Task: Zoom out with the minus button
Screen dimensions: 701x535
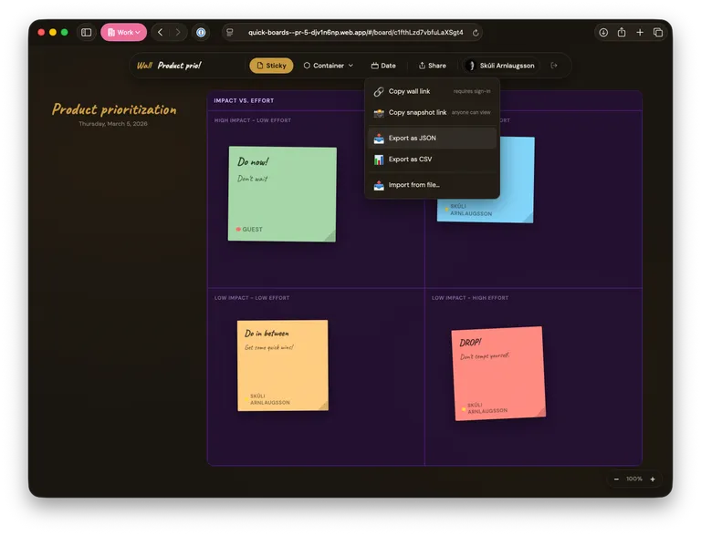Action: pyautogui.click(x=616, y=478)
